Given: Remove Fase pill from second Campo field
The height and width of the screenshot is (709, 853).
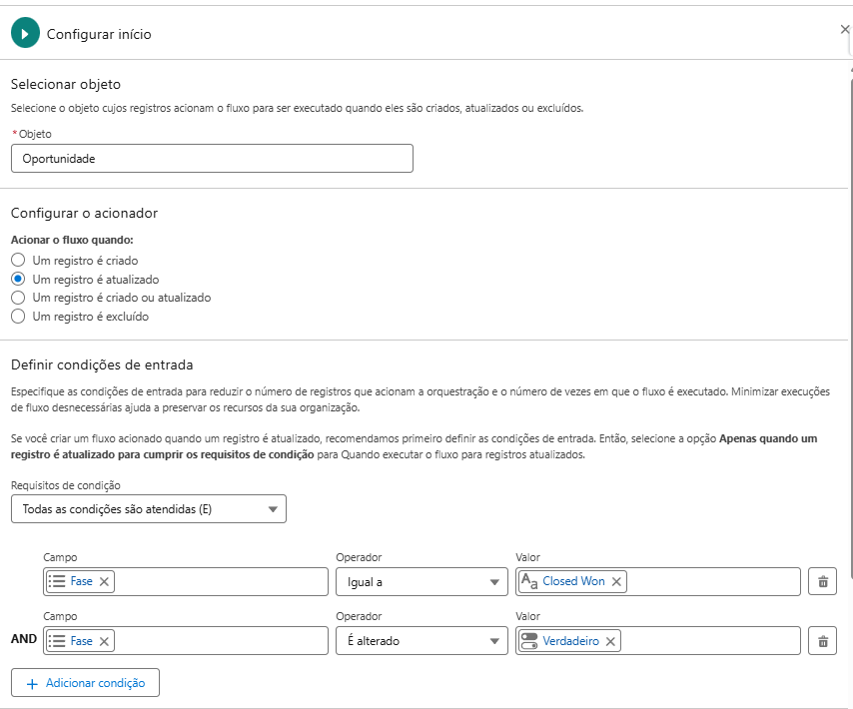Looking at the screenshot, I should pyautogui.click(x=104, y=641).
